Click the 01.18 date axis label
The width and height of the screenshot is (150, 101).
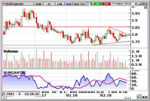coord(72,95)
